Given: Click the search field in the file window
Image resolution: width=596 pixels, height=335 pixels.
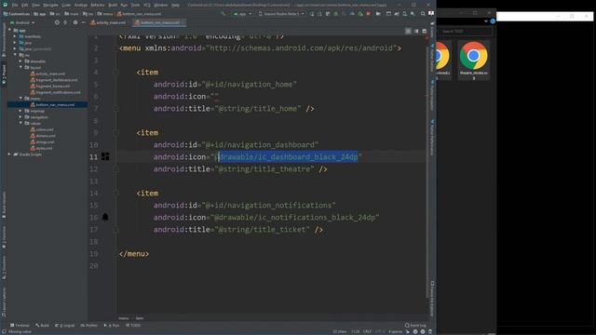Looking at the screenshot, I should (x=466, y=31).
